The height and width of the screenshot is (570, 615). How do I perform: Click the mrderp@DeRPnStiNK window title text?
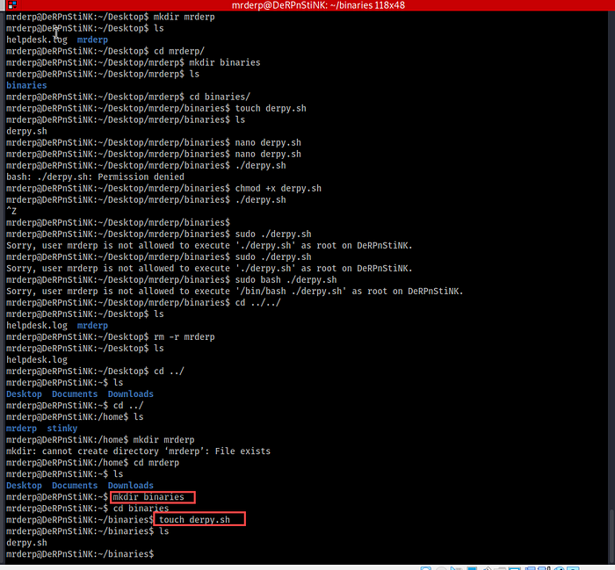[307, 6]
